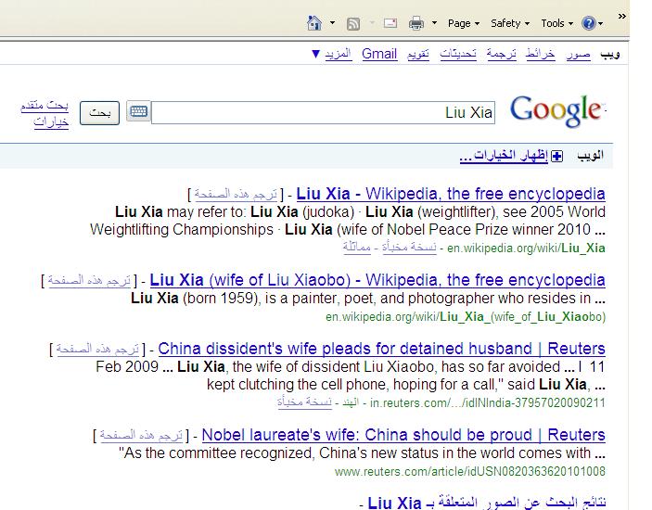This screenshot has width=652, height=510.
Task: Open the خرائط maps link
Action: [540, 54]
